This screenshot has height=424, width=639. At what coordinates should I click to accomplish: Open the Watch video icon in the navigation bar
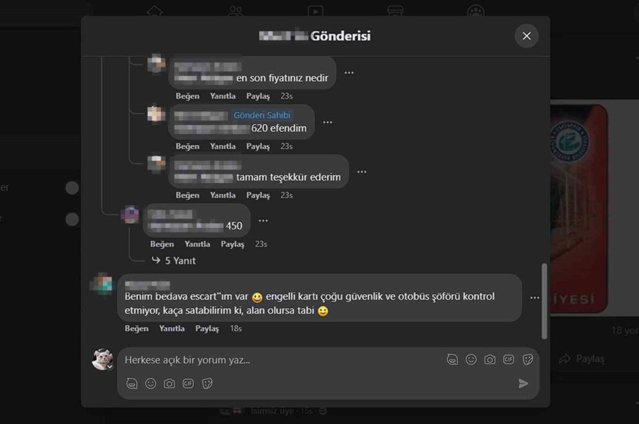(x=315, y=11)
